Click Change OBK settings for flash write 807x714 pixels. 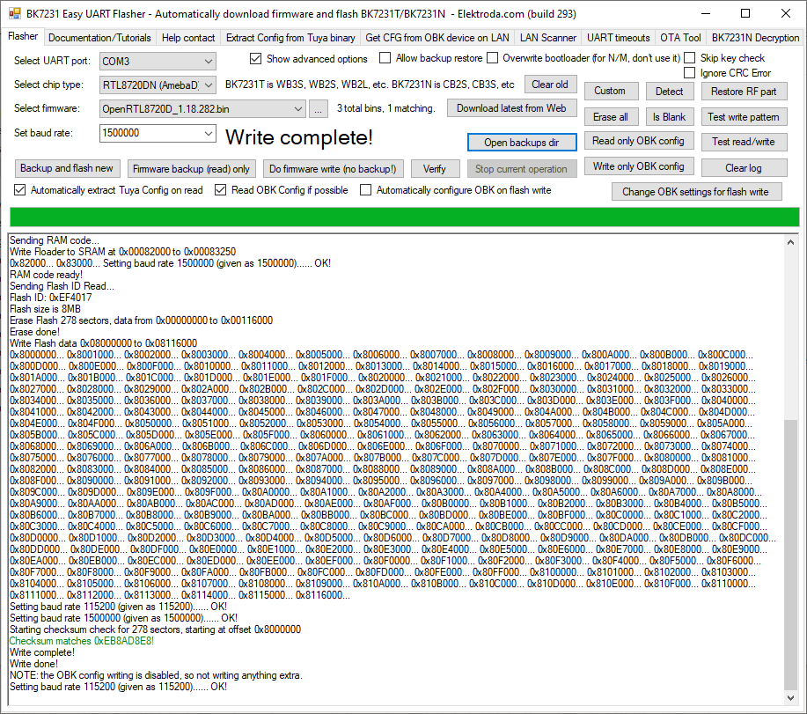pyautogui.click(x=696, y=192)
